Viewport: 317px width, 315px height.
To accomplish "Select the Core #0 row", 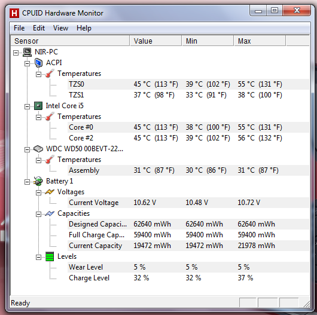I will [188, 127].
